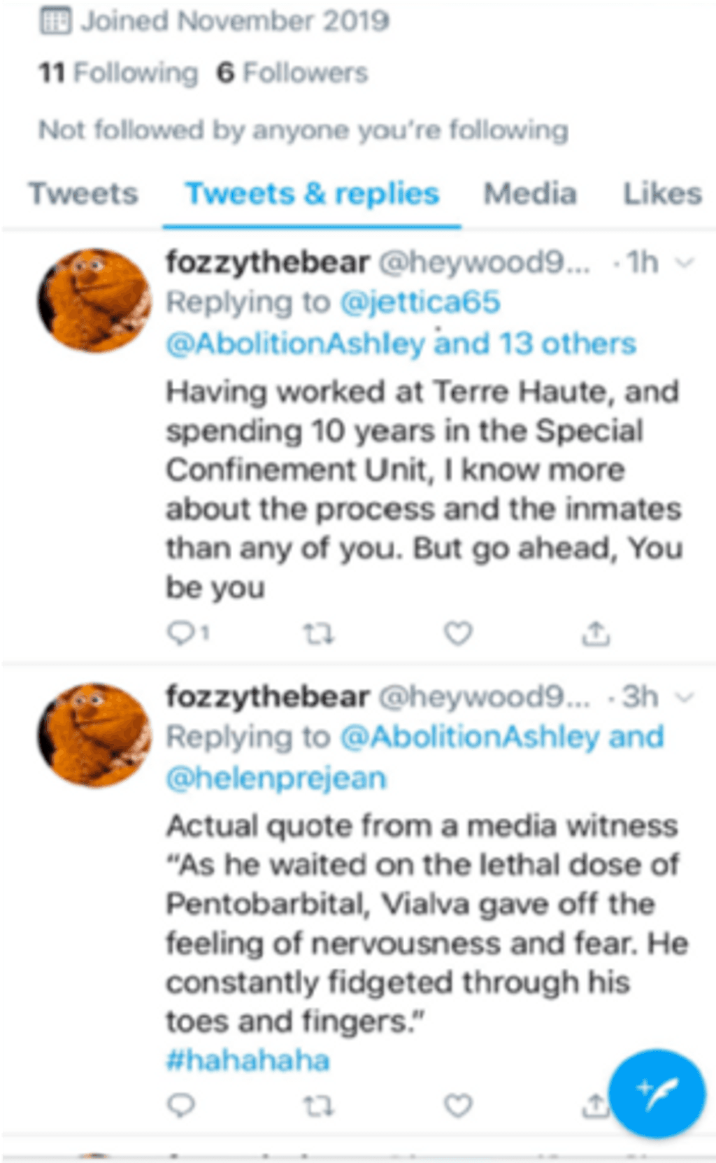Retweet the Terre Haute tweet

[x=318, y=634]
